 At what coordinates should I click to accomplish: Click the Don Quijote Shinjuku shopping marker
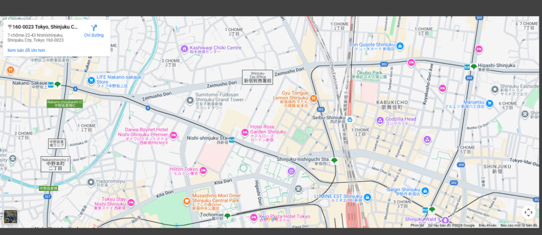point(400,47)
